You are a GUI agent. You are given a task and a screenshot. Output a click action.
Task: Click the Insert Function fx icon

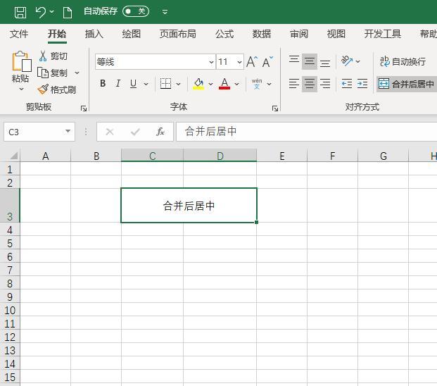(160, 132)
